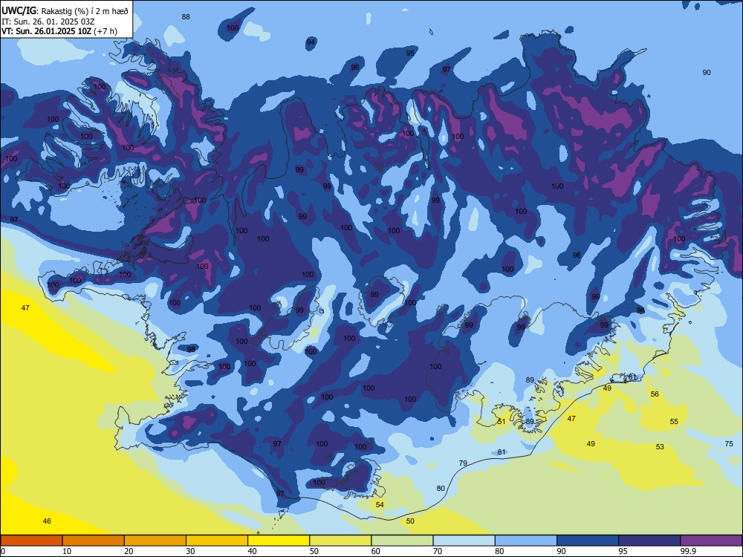Click the 'UWC/IG: Rakastig (%) í 2 m hæð' title
The height and width of the screenshot is (557, 743).
[x=65, y=10]
